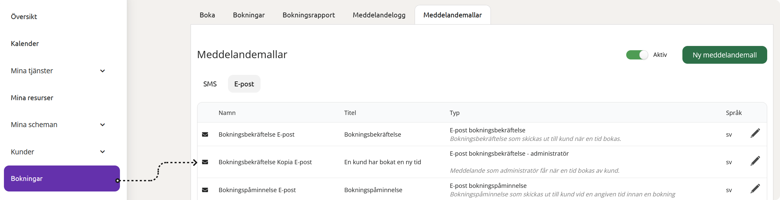This screenshot has height=200, width=780.
Task: Create a Ny meddelandemall
Action: coord(724,55)
